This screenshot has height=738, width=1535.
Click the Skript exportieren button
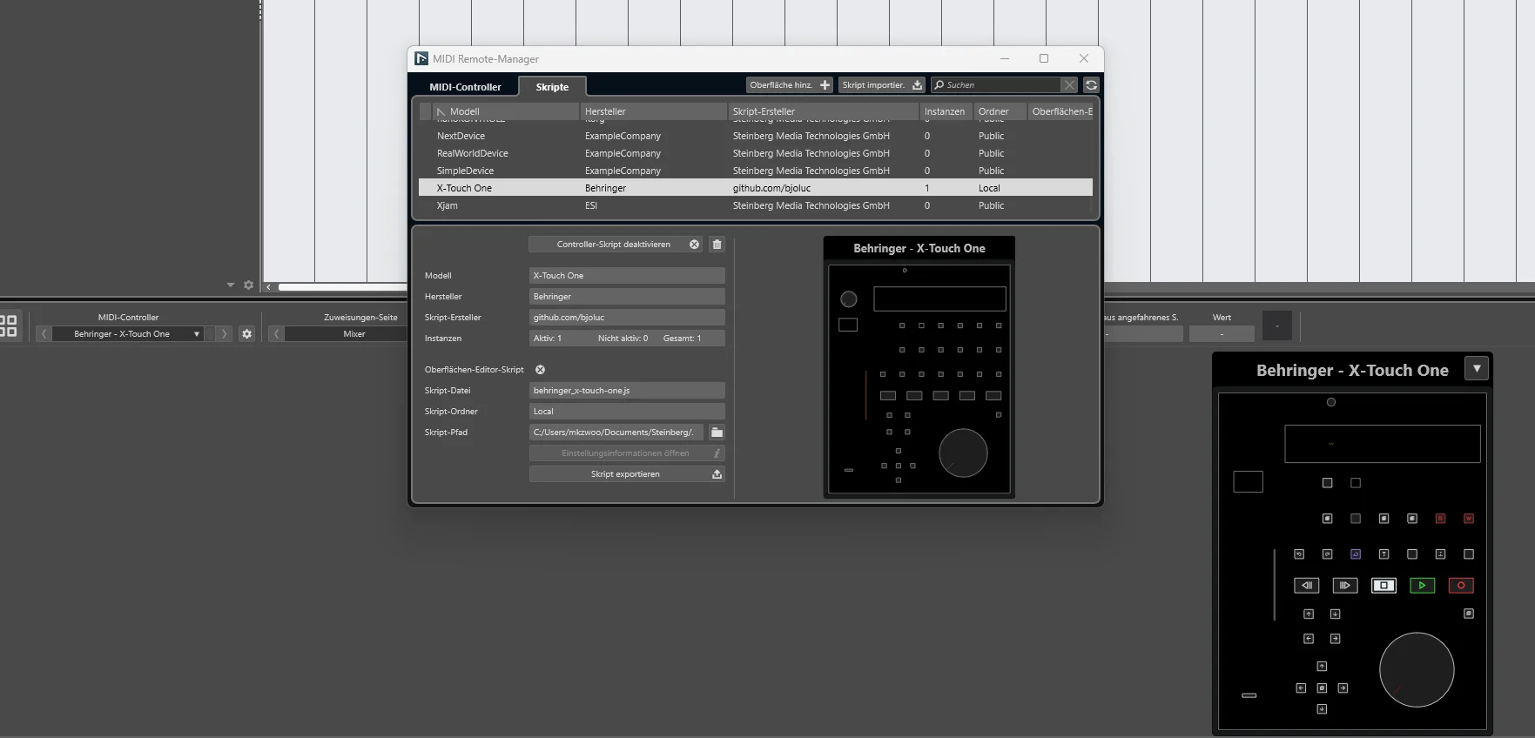click(x=627, y=474)
